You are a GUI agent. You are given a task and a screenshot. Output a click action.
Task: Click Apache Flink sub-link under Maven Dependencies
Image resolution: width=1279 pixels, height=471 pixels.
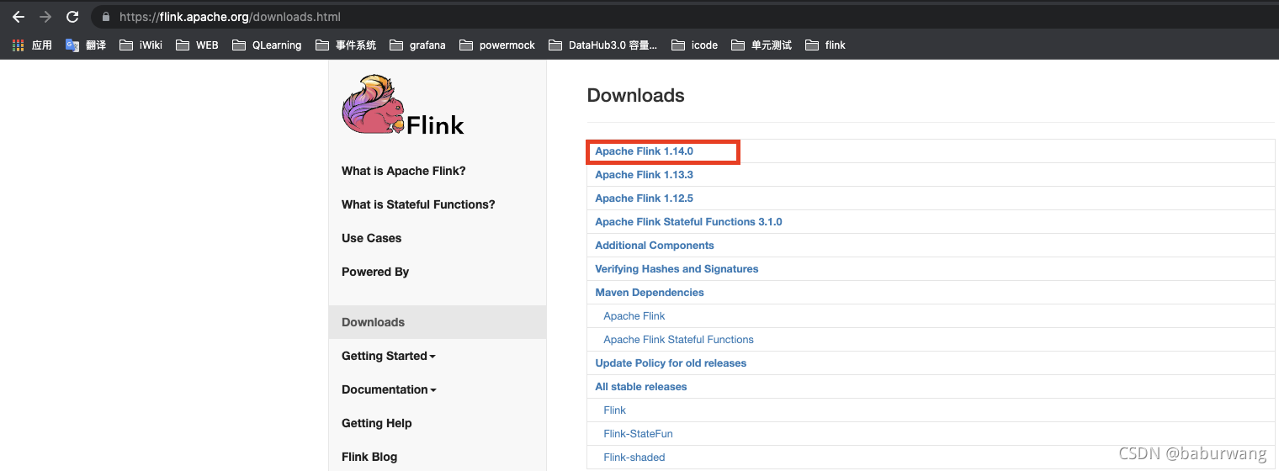tap(634, 316)
